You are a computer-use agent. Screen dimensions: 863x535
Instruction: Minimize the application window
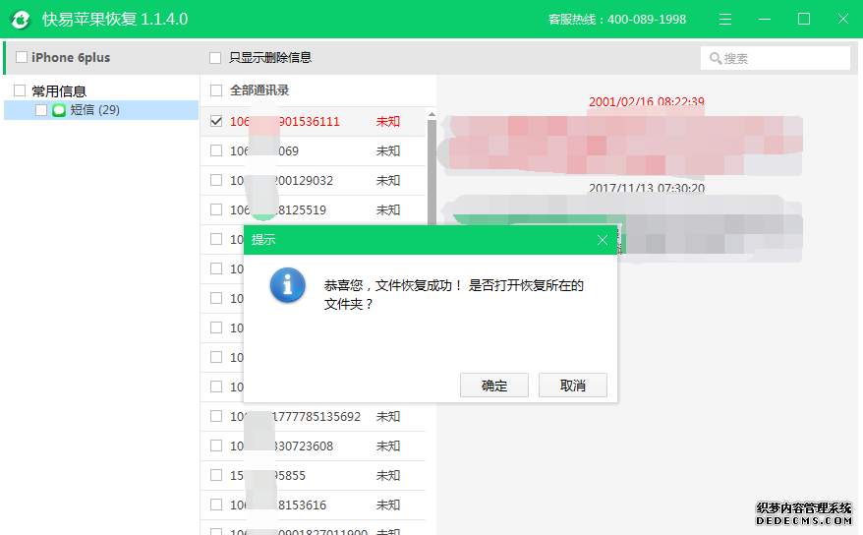point(765,20)
